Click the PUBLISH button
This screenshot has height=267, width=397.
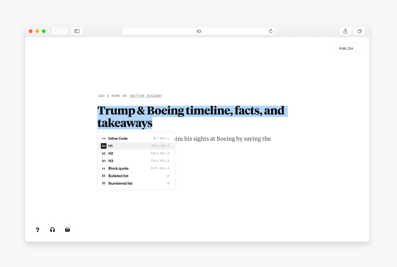tap(346, 48)
